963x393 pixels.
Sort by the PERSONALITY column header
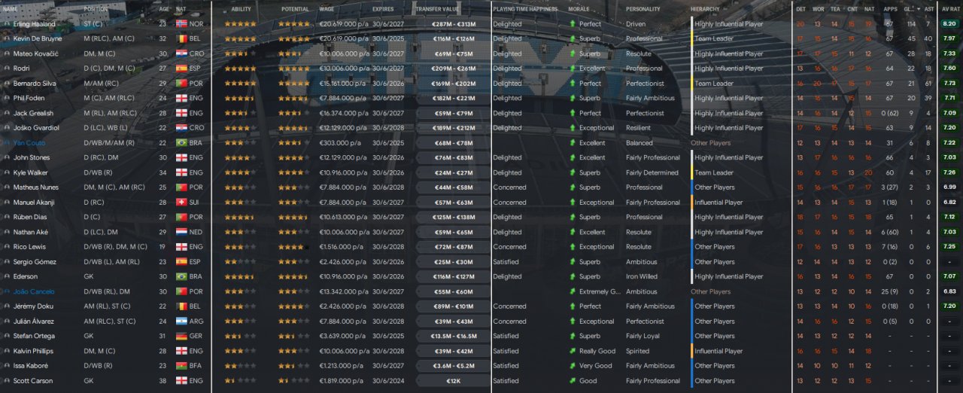643,9
